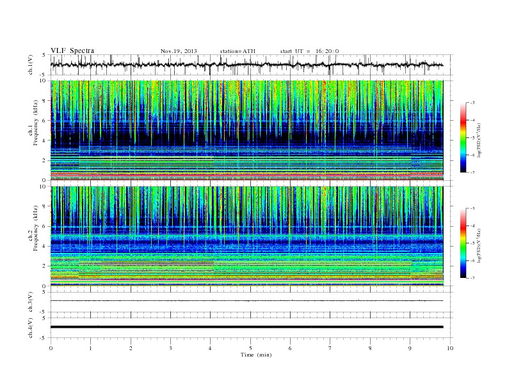
Task: Click the 'VLF Spectra' plot title
Action: [x=72, y=50]
